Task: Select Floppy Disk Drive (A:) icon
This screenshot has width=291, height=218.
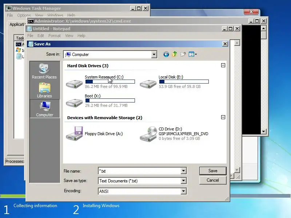Action: [74, 133]
